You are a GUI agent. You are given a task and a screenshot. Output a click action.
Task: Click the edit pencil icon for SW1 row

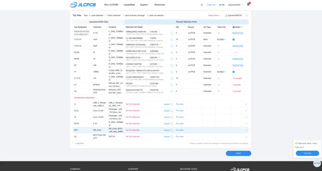coord(246,130)
